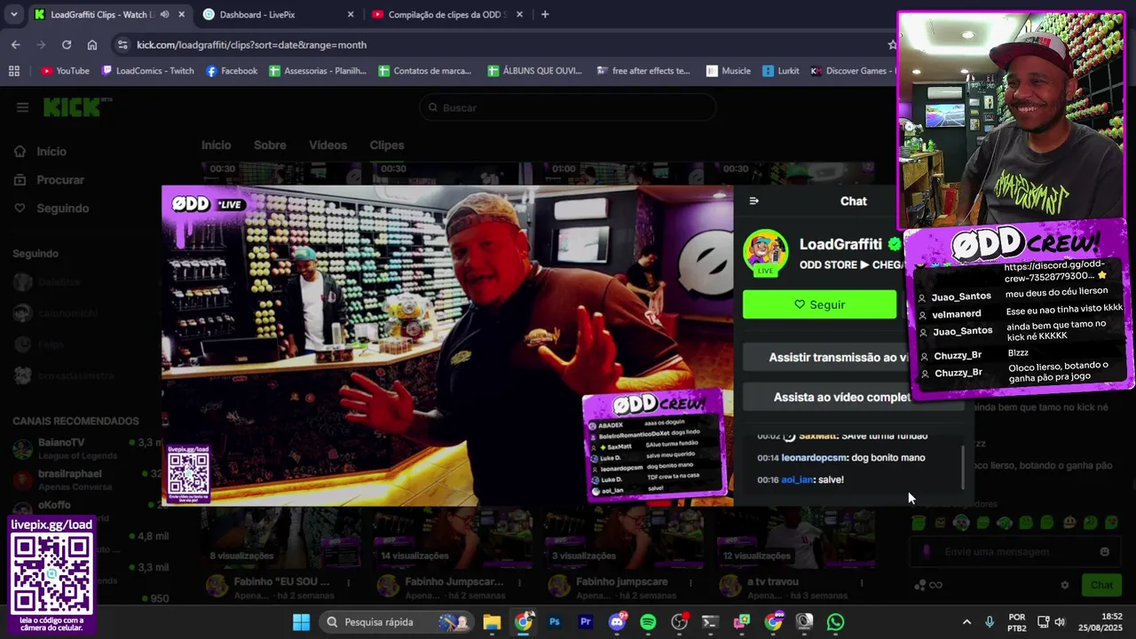Open the tab search dropdown arrow
This screenshot has width=1136, height=639.
point(13,14)
